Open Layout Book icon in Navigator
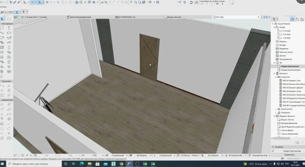The width and height of the screenshot is (305, 167). 302,19
